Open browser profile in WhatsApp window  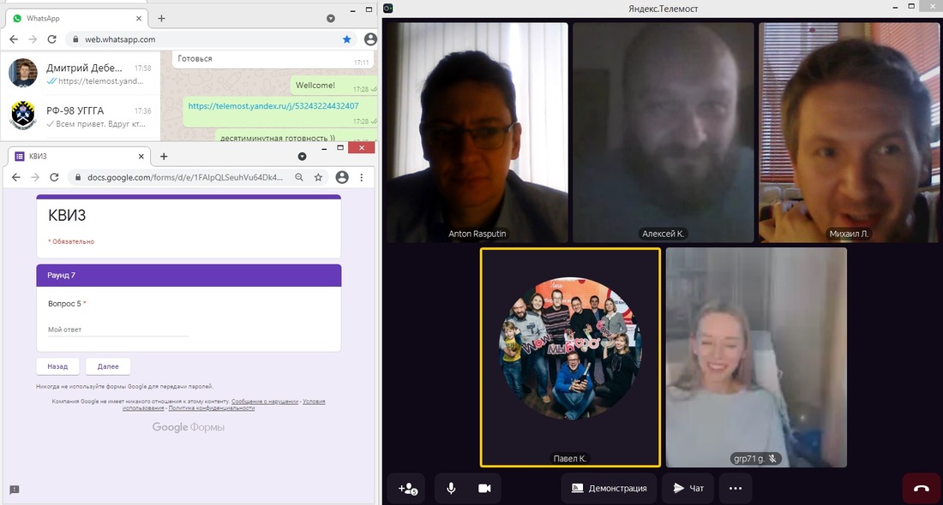click(x=370, y=39)
